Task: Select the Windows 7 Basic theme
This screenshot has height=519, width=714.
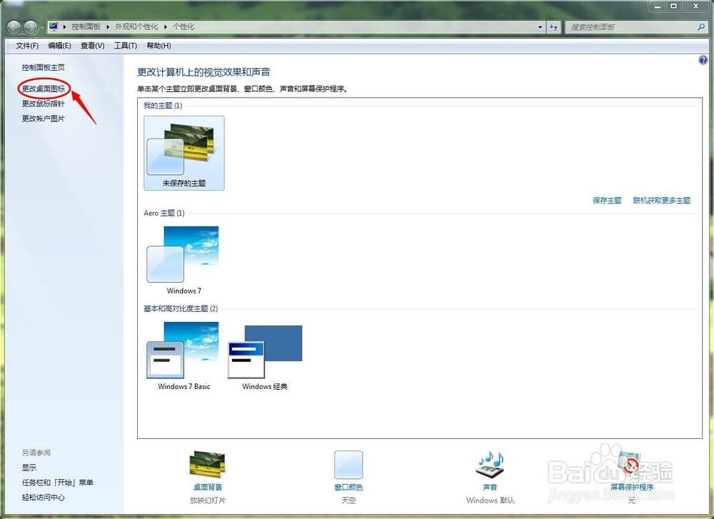Action: tap(183, 356)
